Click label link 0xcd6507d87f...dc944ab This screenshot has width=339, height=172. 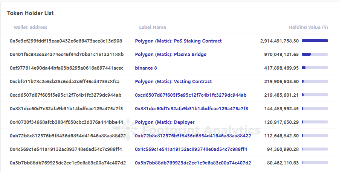pos(191,95)
